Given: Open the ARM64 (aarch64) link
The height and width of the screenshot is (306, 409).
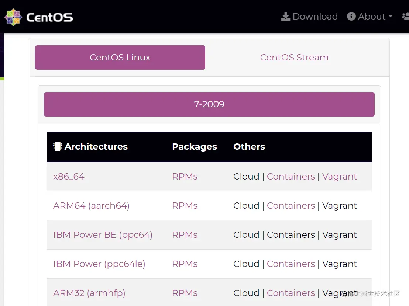Looking at the screenshot, I should coord(91,206).
